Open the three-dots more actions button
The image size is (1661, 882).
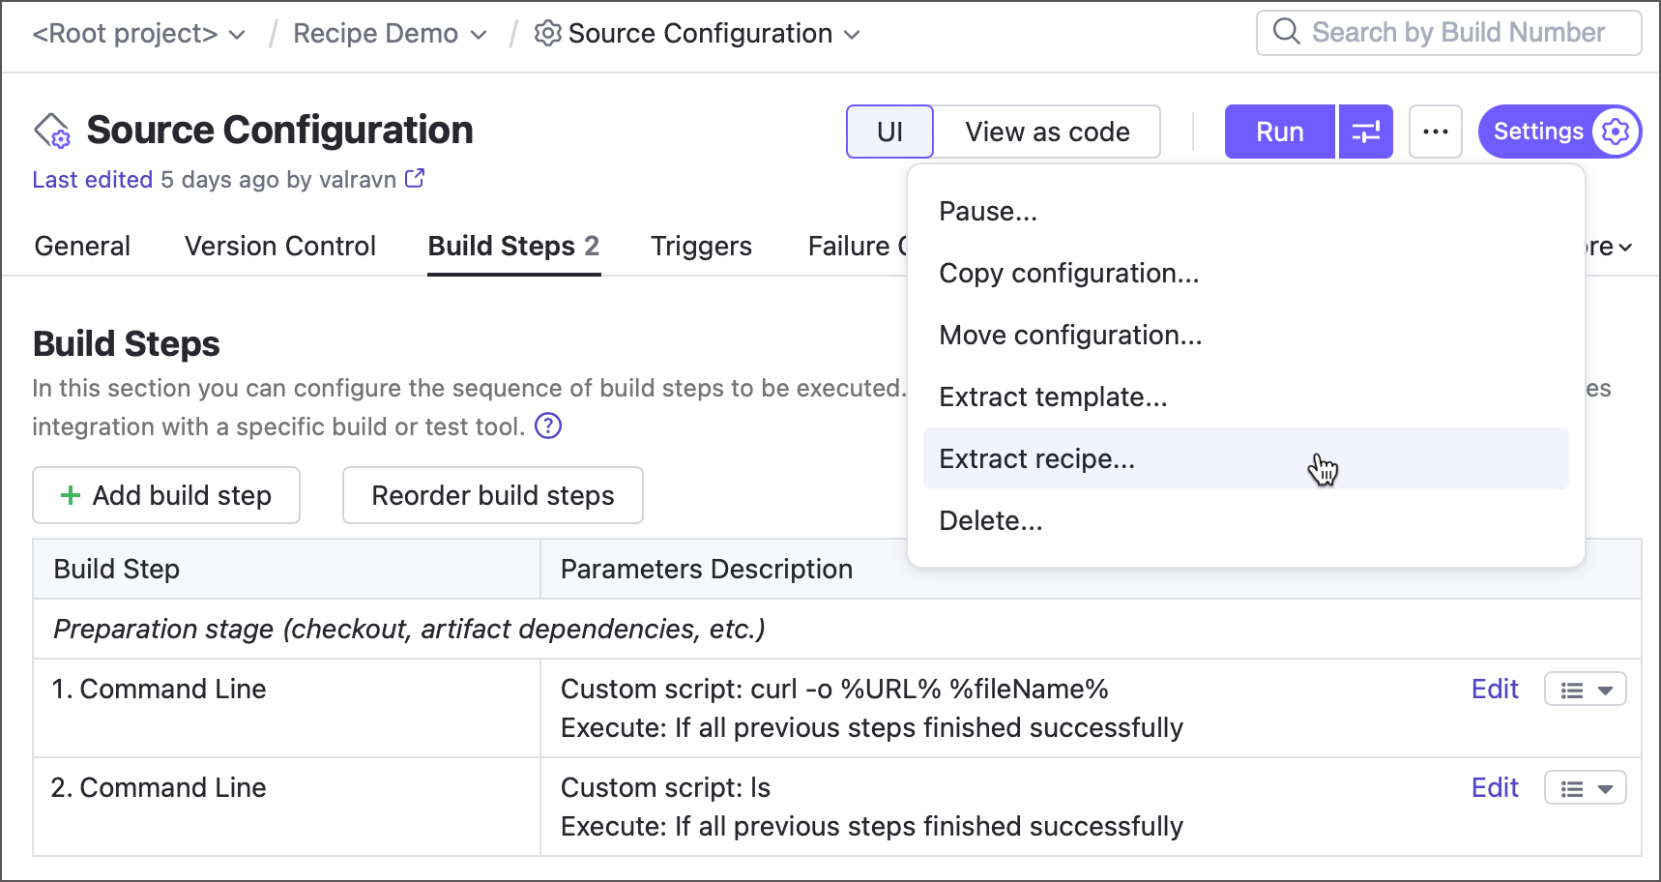point(1435,132)
